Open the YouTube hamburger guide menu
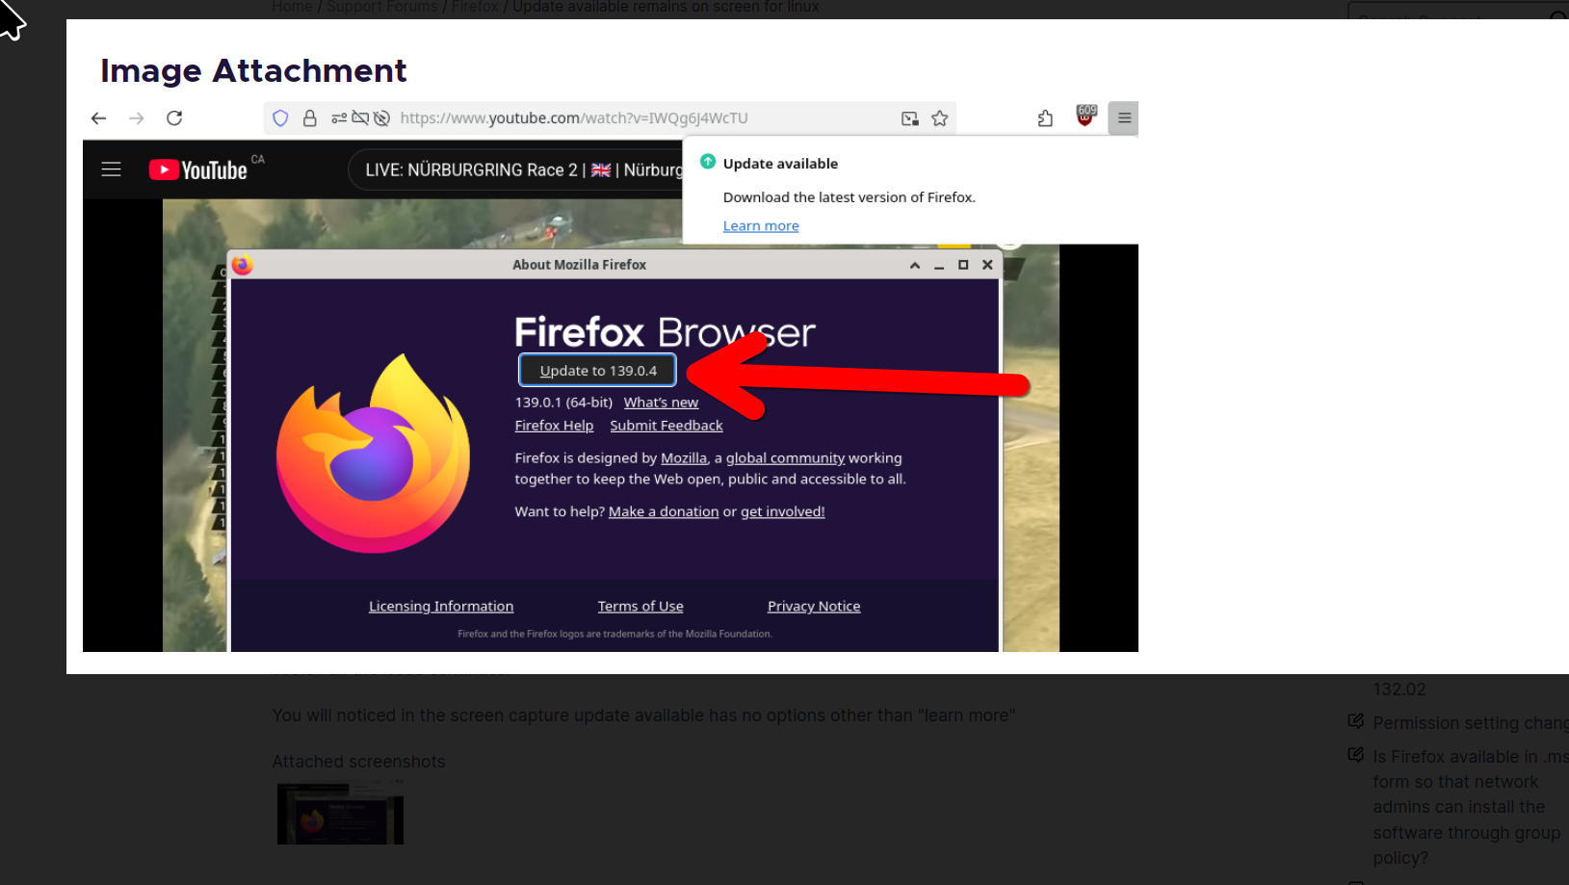 click(x=112, y=169)
